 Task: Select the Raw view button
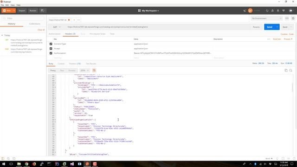click(x=62, y=71)
